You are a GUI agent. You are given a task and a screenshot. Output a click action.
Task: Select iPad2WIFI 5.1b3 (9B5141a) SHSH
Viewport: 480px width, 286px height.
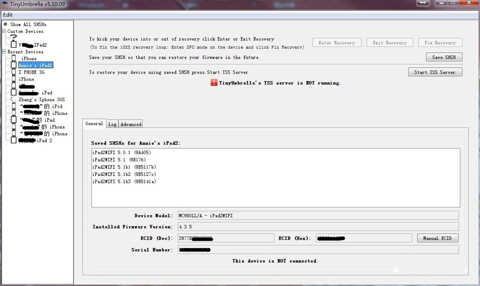click(124, 182)
